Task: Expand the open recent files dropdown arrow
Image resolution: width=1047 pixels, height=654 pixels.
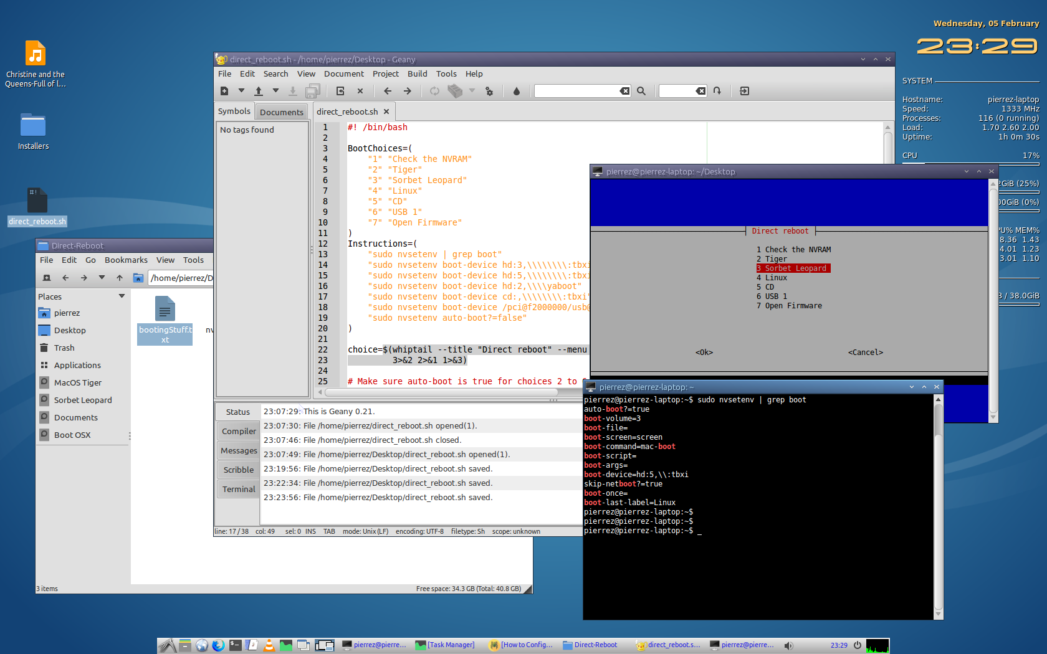Action: (x=275, y=91)
